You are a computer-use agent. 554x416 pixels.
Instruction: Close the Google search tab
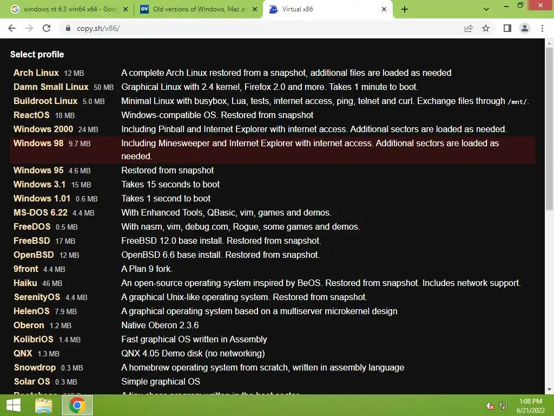tap(126, 9)
